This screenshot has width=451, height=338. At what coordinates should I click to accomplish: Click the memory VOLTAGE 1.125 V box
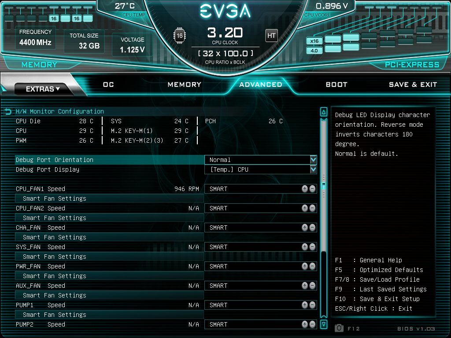point(132,45)
